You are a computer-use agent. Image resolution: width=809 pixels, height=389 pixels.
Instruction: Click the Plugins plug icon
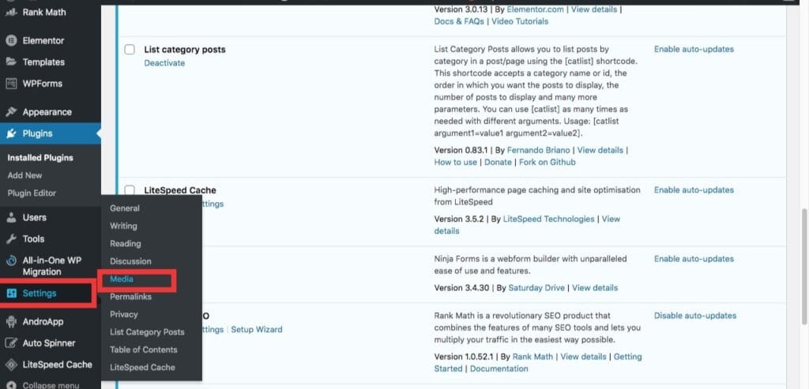(x=11, y=133)
